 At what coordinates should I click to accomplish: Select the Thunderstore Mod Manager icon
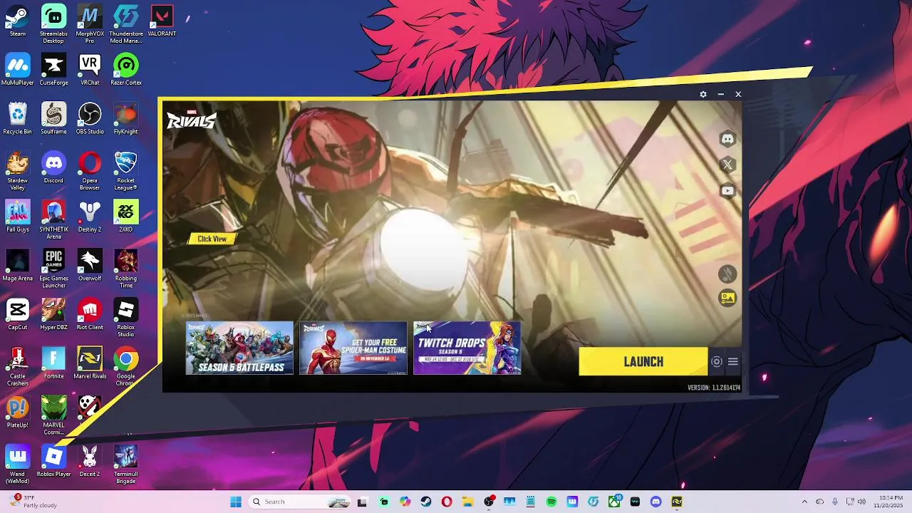(126, 24)
